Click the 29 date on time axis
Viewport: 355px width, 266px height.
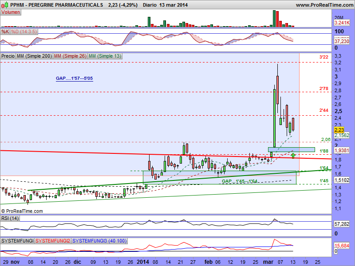click(6, 262)
